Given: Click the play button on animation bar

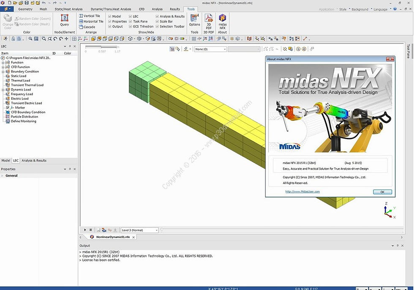Looking at the screenshot, I should tap(85, 230).
